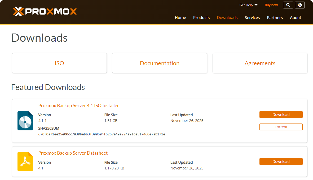This screenshot has height=180, width=313.
Task: Expand the Get Help dropdown
Action: 248,5
